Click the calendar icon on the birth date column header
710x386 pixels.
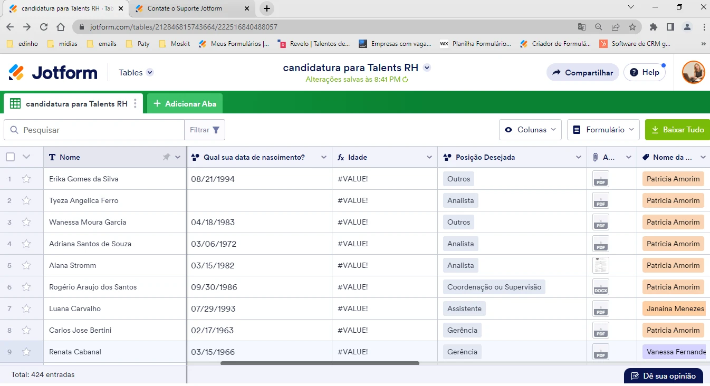coord(195,157)
